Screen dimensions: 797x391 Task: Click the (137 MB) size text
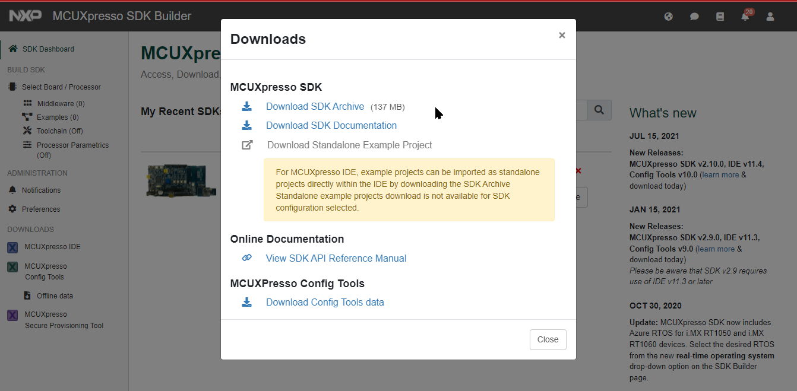(387, 107)
